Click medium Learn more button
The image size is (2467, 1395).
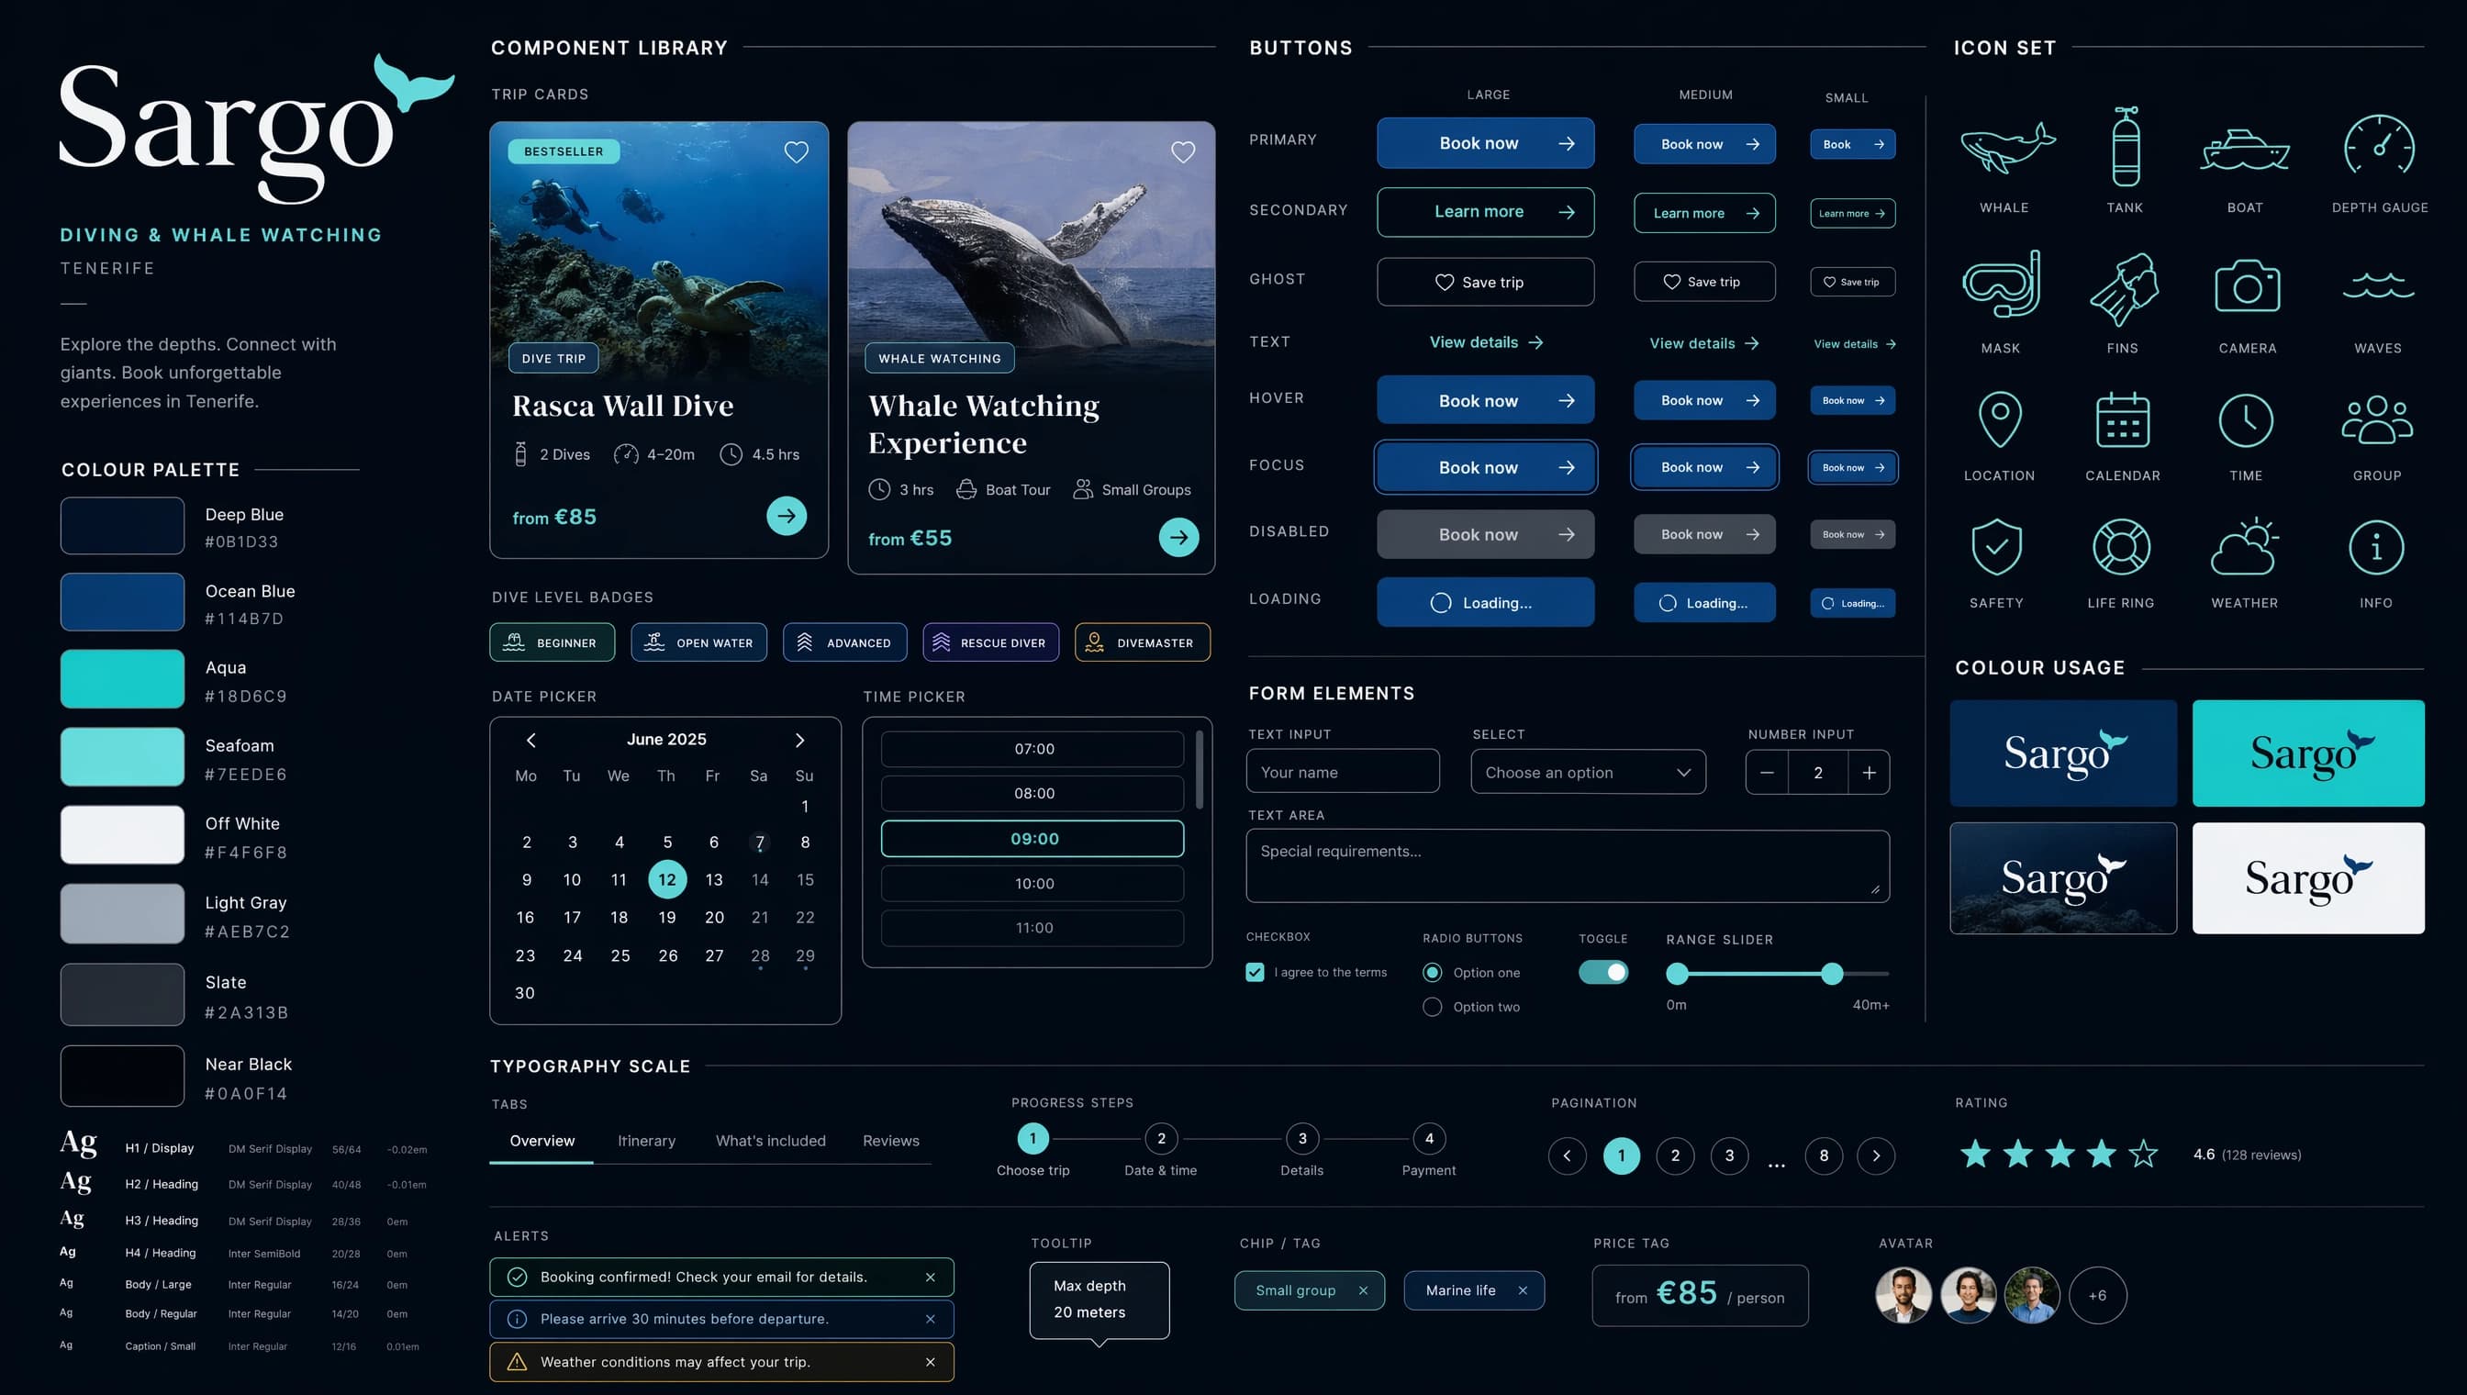pos(1703,213)
